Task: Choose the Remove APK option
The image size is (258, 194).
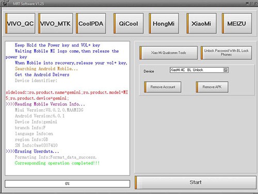Action: point(212,87)
